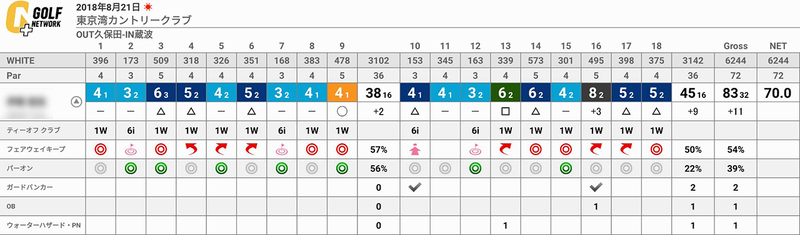800x235 pixels.
Task: Click hole 4 red hook-left arrow icon
Action: [x=191, y=148]
